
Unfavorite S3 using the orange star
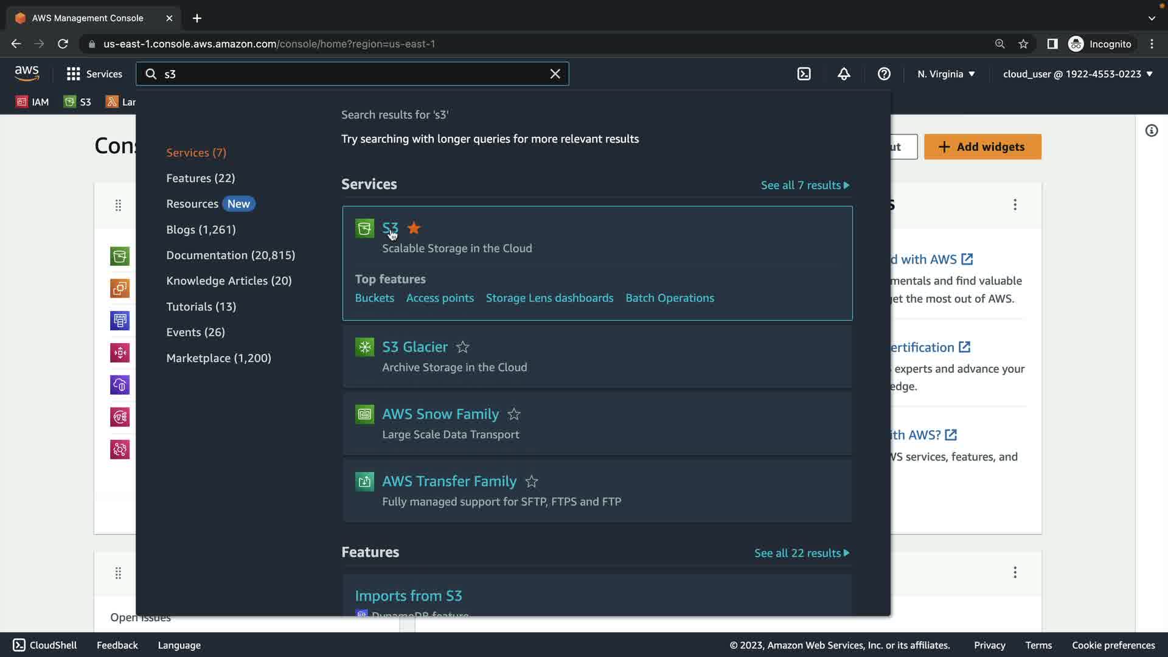[414, 228]
